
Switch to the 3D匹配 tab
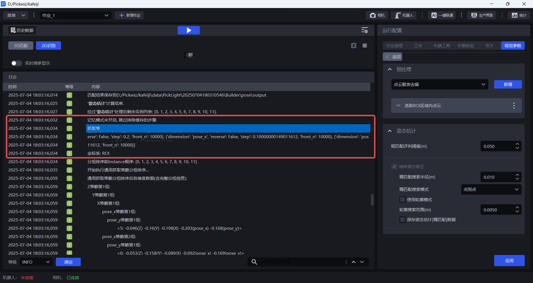(21, 46)
